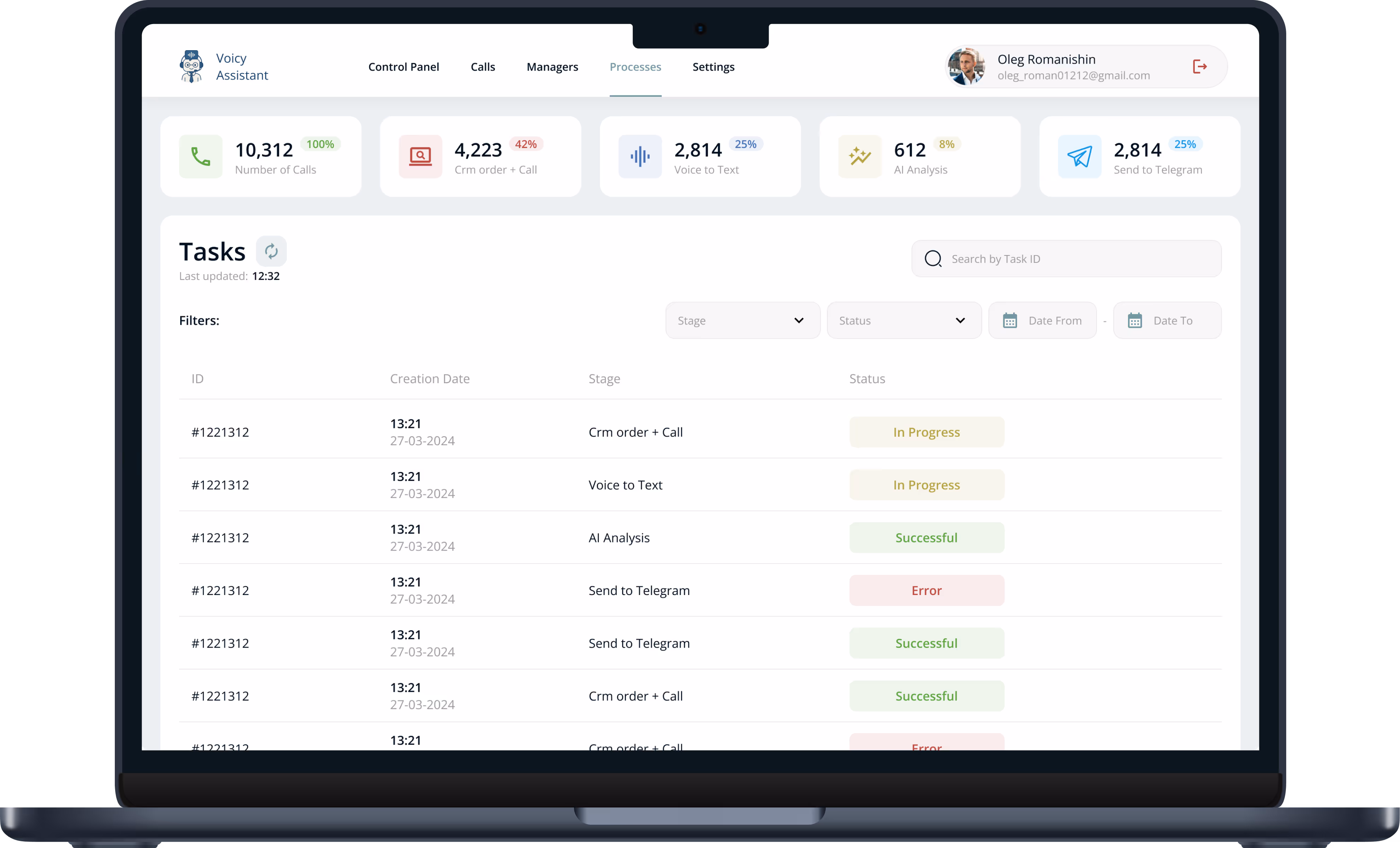Click the first In Progress status badge
This screenshot has width=1400, height=848.
[926, 432]
